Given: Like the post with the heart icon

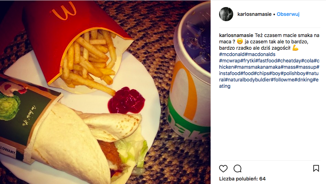Looking at the screenshot, I should (223, 168).
